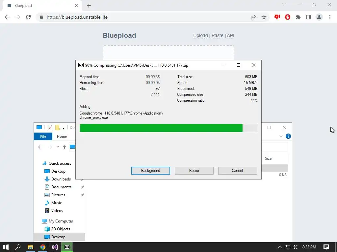The image size is (337, 252).
Task: Open the Upload link on Blueupload
Action: click(x=200, y=35)
